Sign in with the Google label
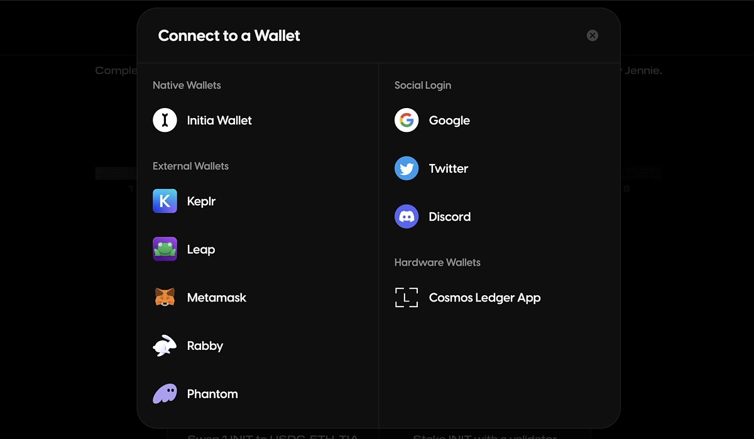This screenshot has height=439, width=754. [x=449, y=121]
